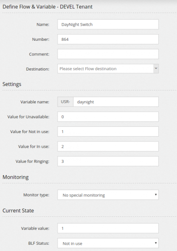This screenshot has height=251, width=177.
Task: Click the empty Comment input field
Action: 108,54
